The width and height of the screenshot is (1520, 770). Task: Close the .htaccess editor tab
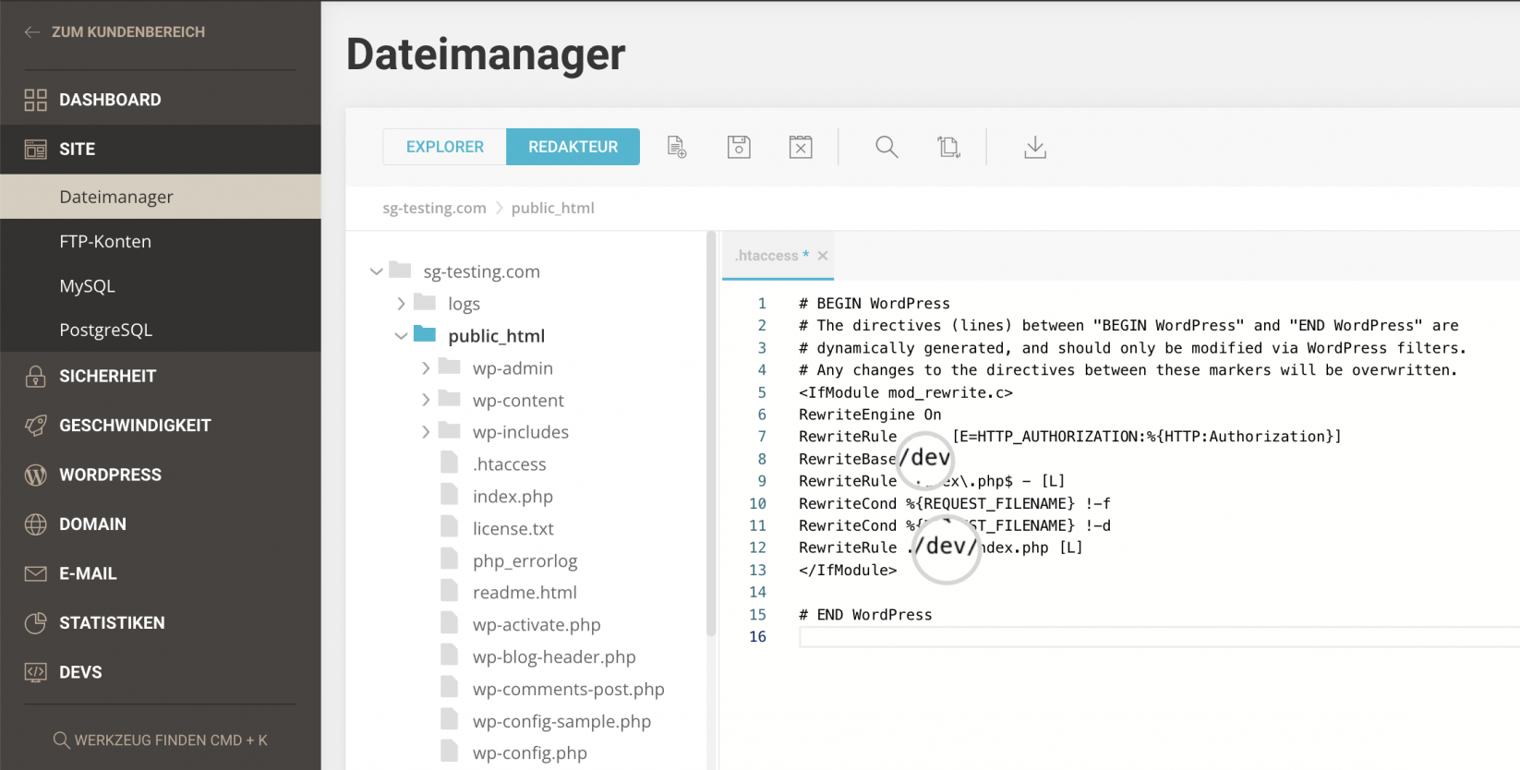[x=823, y=256]
